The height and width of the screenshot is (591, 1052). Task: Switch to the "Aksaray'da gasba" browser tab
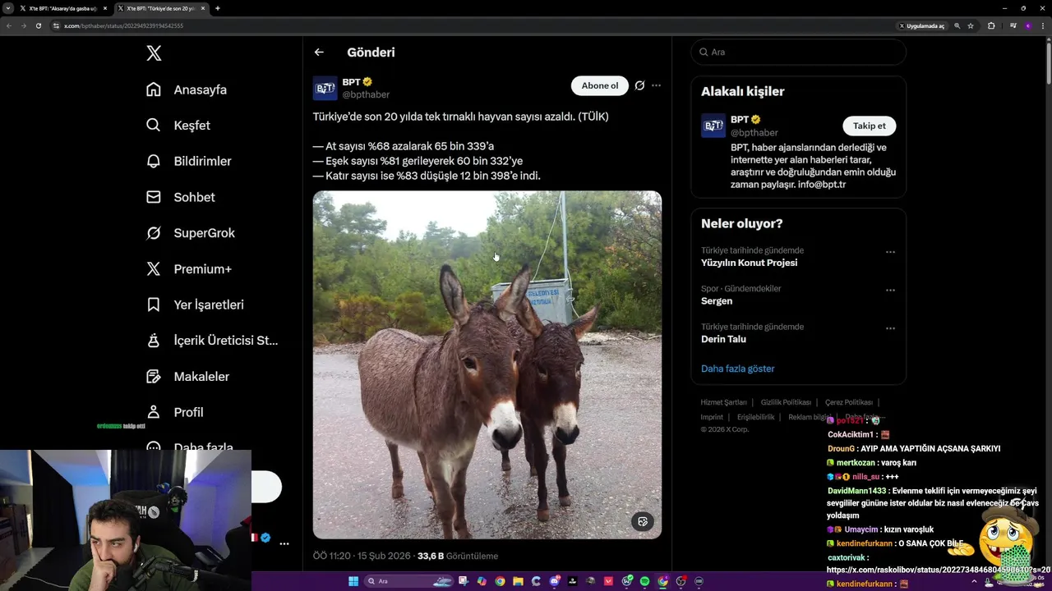tap(62, 8)
